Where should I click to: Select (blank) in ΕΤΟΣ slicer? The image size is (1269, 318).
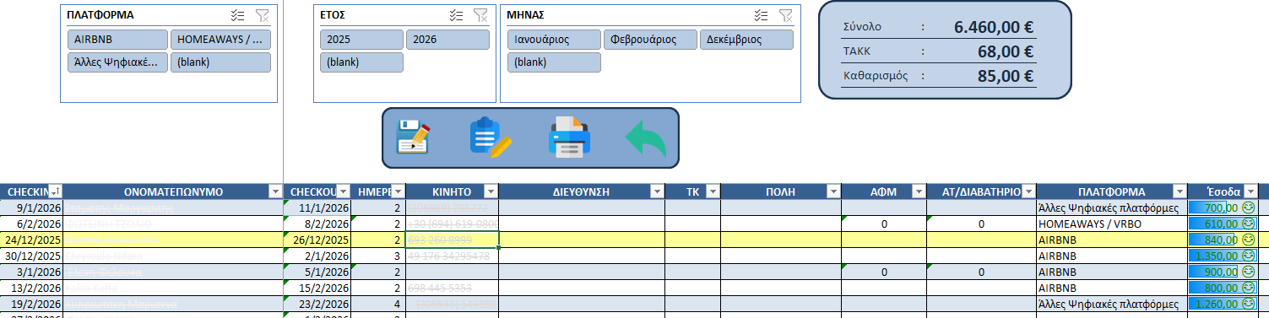click(361, 62)
